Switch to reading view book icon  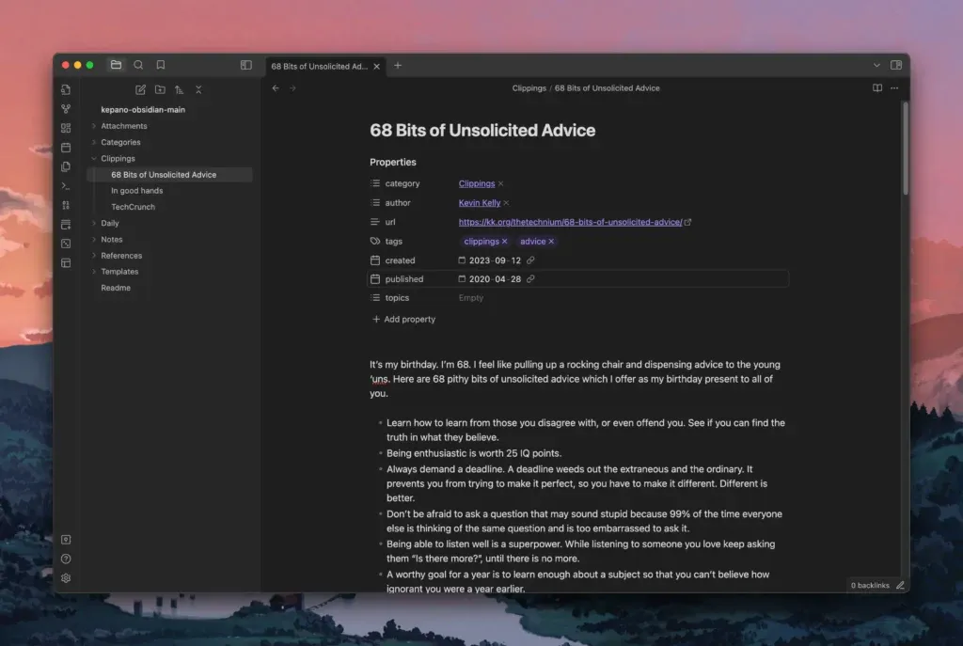[x=877, y=87]
